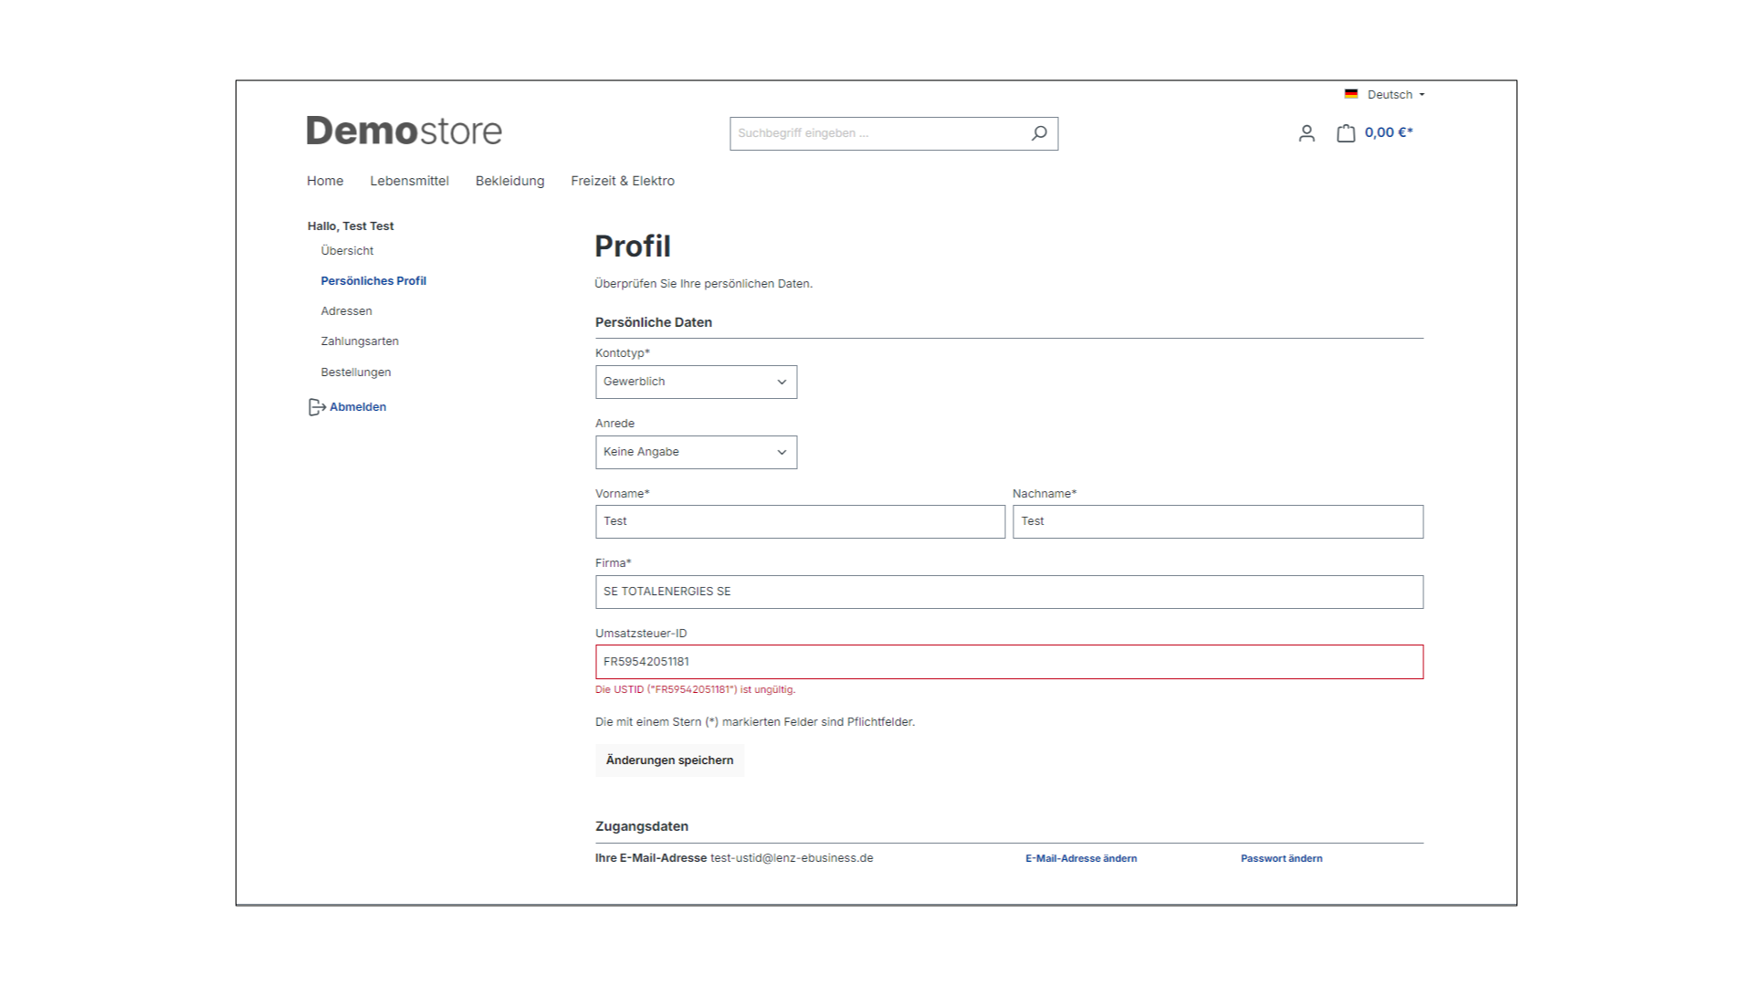Open the Freizeit & Elektro category

[x=623, y=181]
